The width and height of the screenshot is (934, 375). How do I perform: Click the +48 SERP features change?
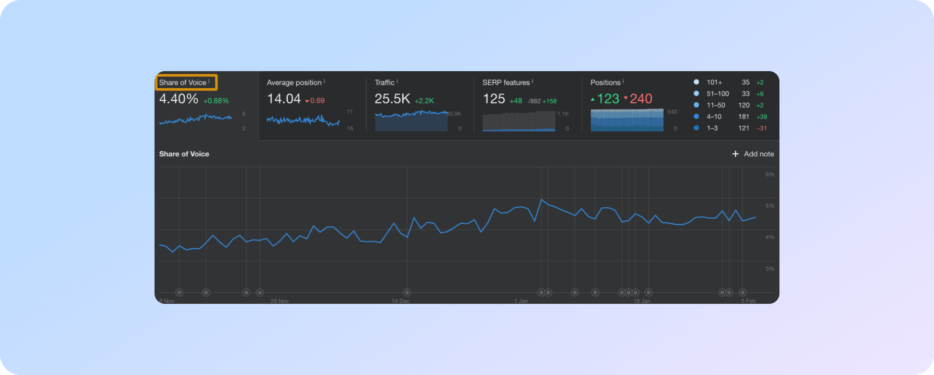(x=516, y=101)
